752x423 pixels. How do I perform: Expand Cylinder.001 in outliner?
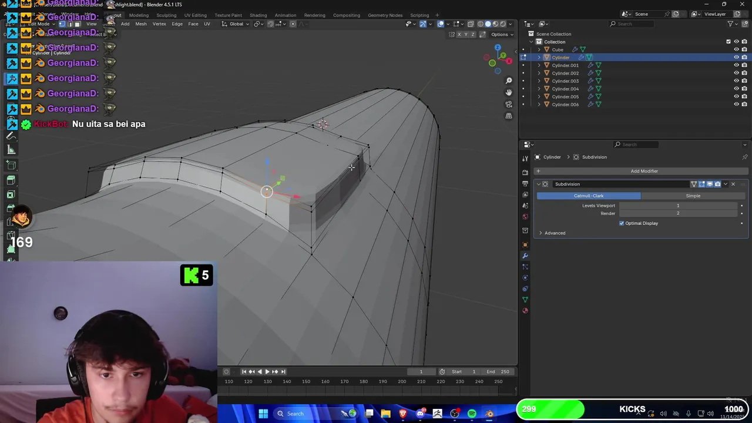click(x=539, y=65)
